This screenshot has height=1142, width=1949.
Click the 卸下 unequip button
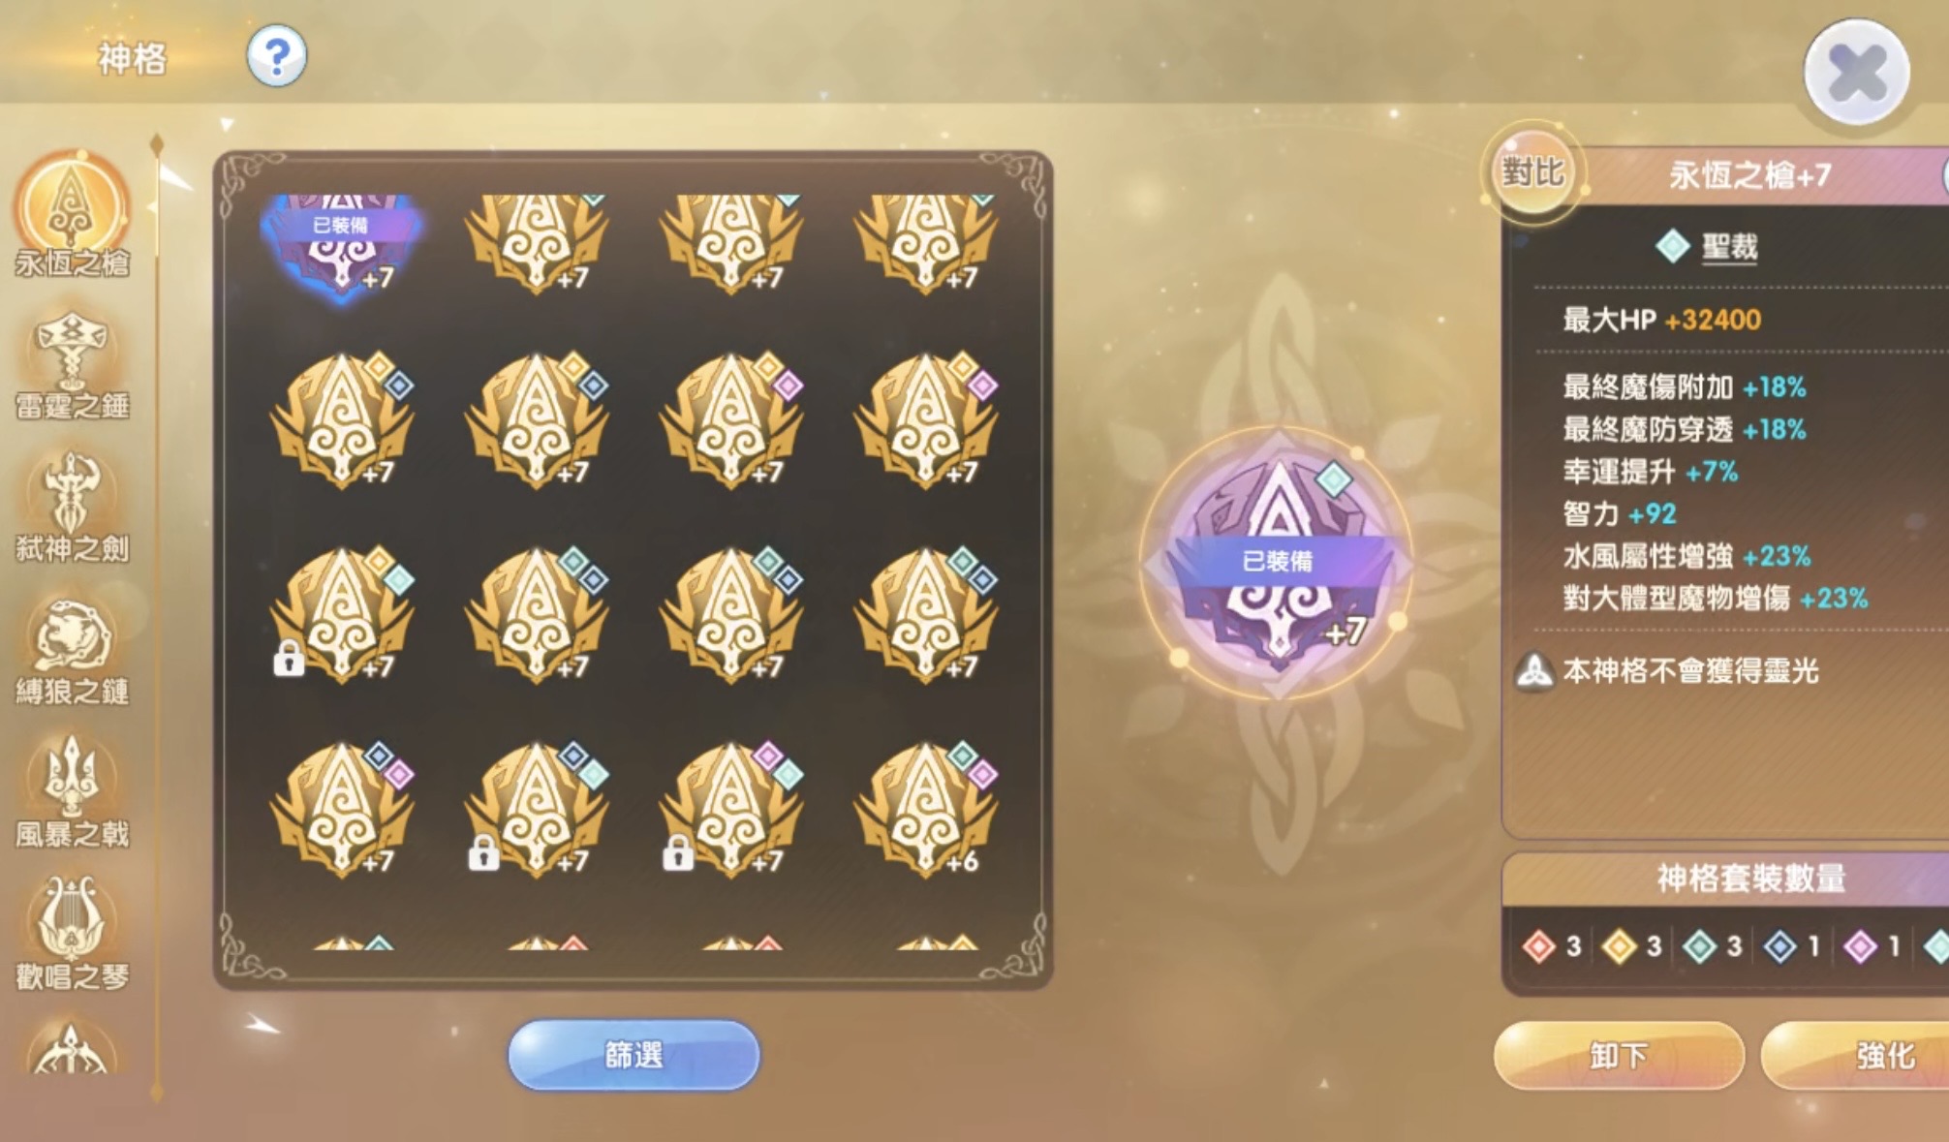1619,1055
